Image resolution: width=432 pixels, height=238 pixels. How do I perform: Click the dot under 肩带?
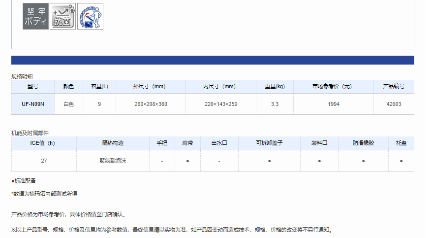point(187,161)
